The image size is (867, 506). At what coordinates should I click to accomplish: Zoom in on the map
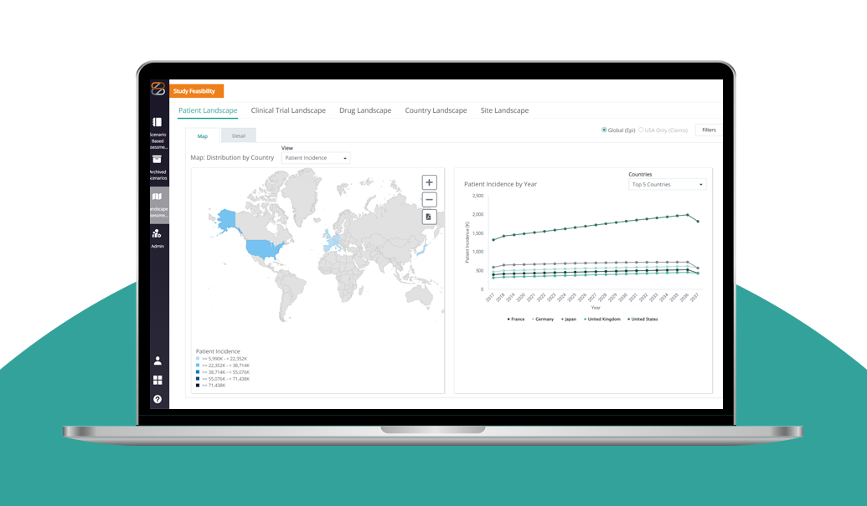[429, 182]
